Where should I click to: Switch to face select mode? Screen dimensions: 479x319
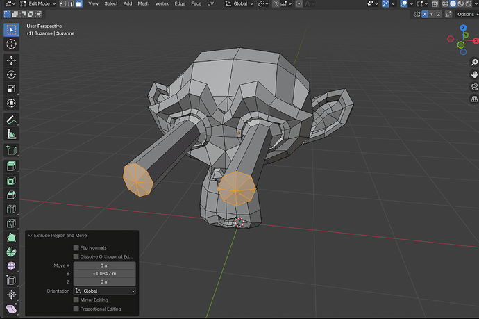click(x=79, y=3)
